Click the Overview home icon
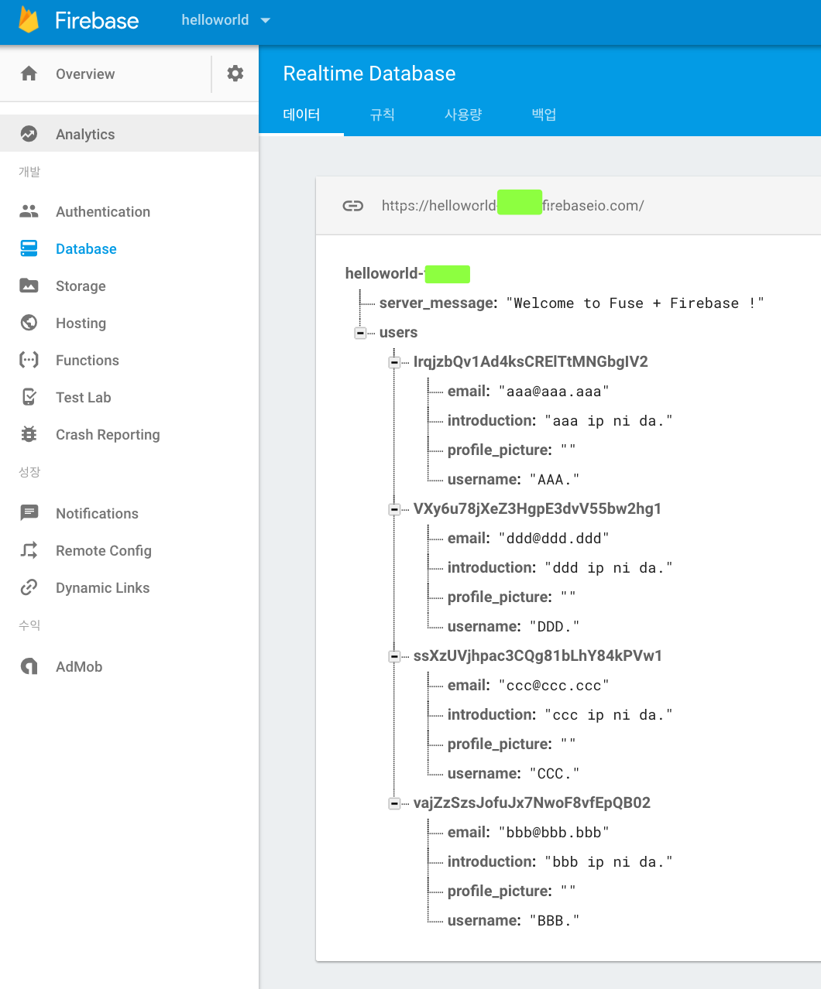Screen dimensions: 821x989 coord(29,74)
